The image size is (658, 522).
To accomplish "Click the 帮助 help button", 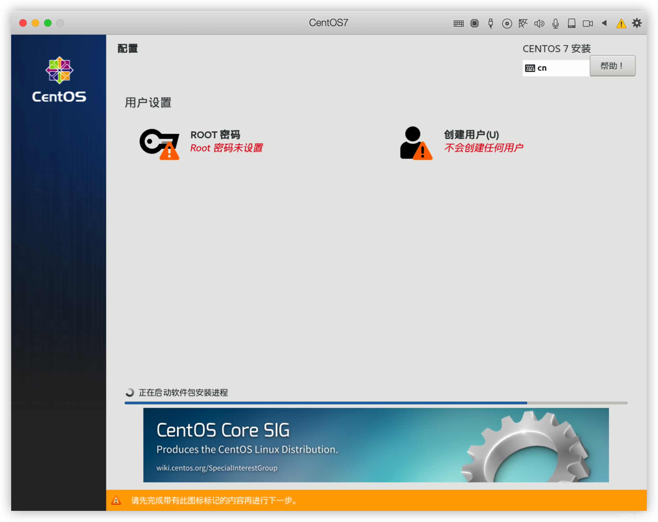I will pos(612,66).
